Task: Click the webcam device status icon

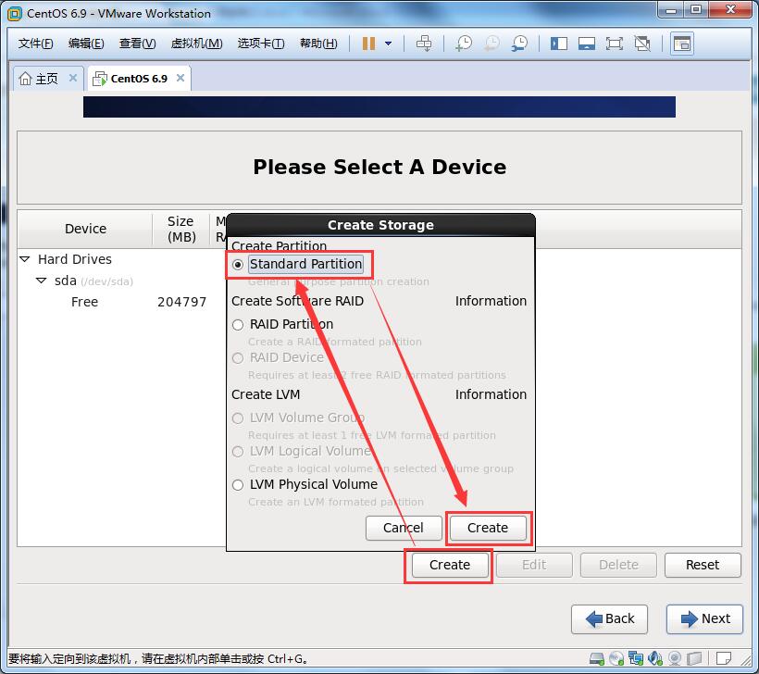Action: click(x=675, y=658)
